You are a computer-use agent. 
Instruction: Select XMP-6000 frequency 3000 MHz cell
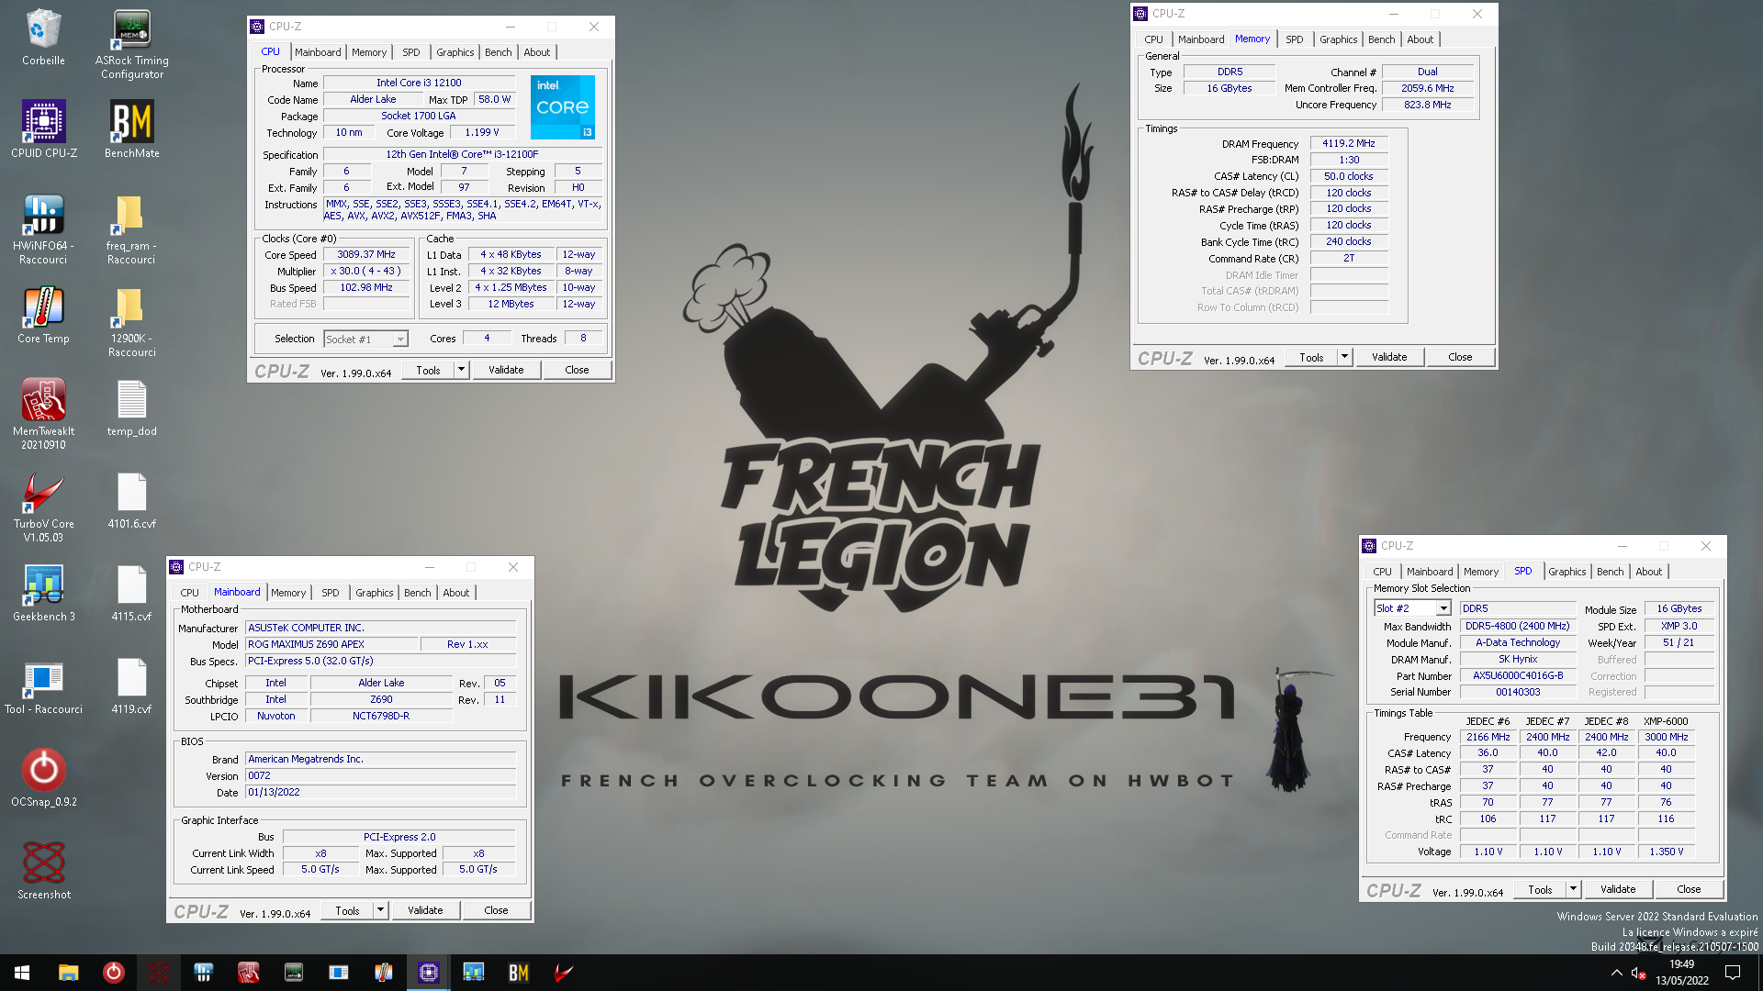pos(1666,737)
